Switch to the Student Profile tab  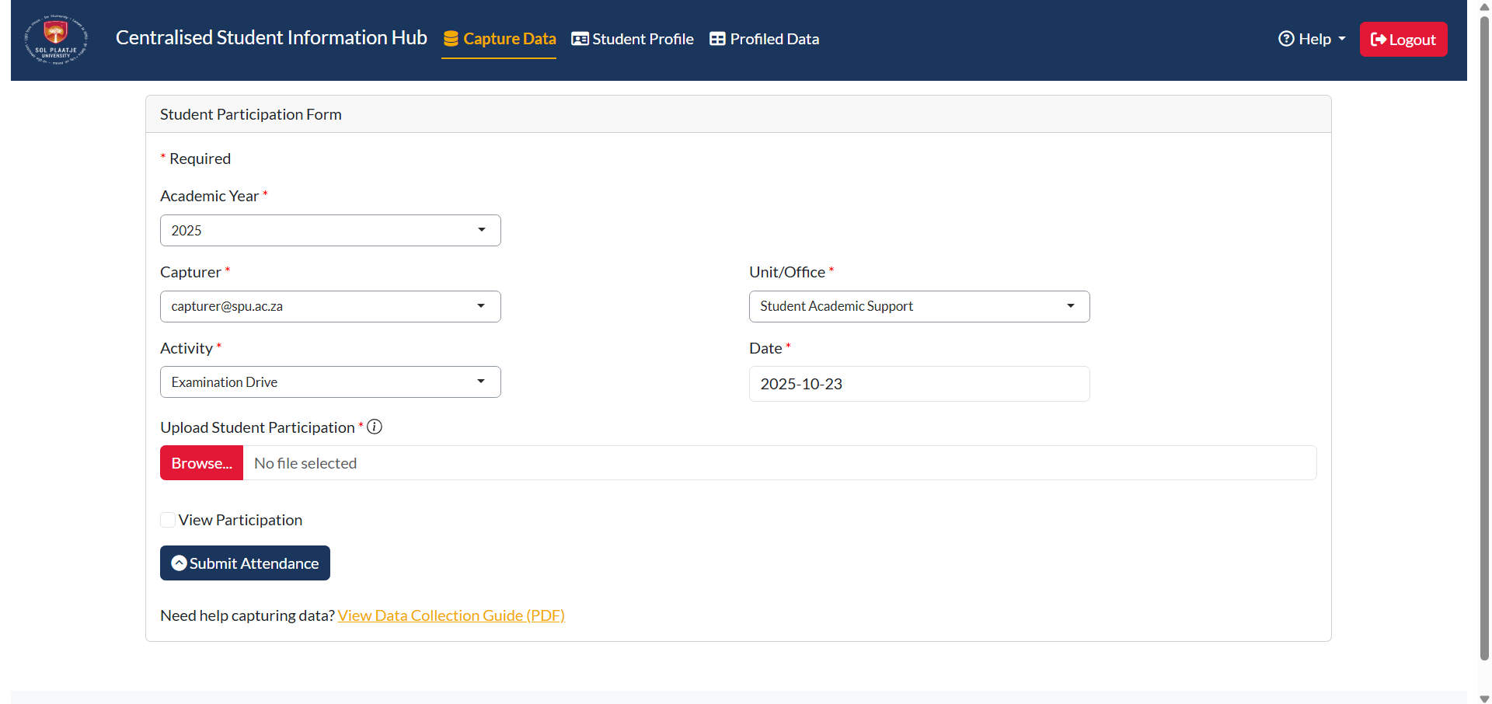(642, 39)
